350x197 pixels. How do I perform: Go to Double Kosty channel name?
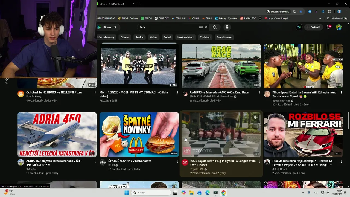point(34,97)
